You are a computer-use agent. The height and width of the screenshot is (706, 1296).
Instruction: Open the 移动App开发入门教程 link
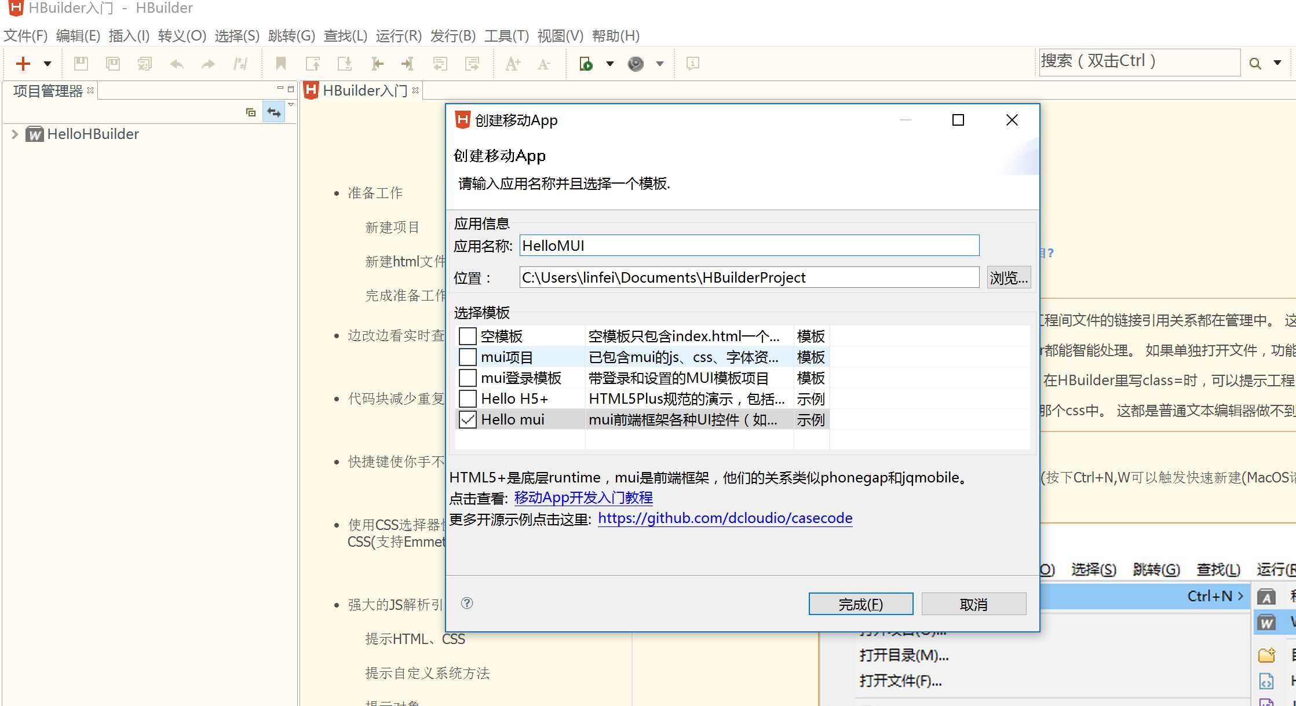point(583,498)
